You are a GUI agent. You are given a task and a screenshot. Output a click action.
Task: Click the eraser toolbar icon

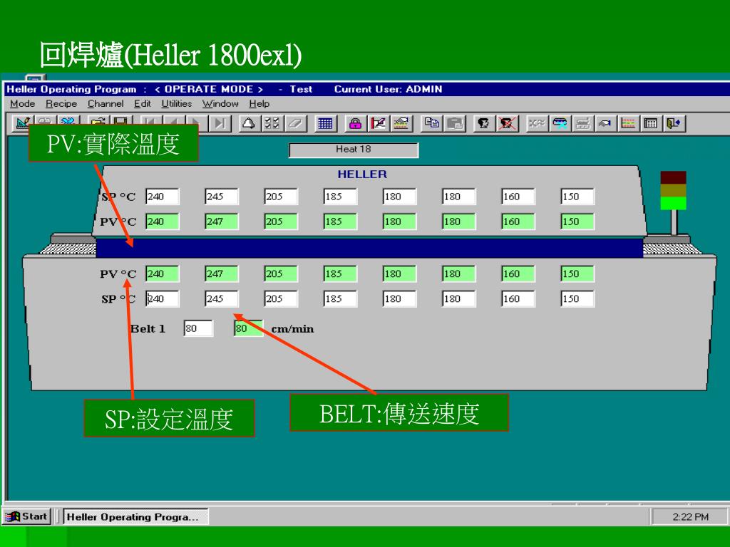[x=296, y=123]
